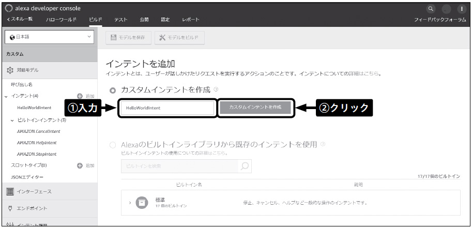Image resolution: width=472 pixels, height=228 pixels.
Task: Select AMAZON.CancelIntent in the sidebar
Action: (39, 131)
